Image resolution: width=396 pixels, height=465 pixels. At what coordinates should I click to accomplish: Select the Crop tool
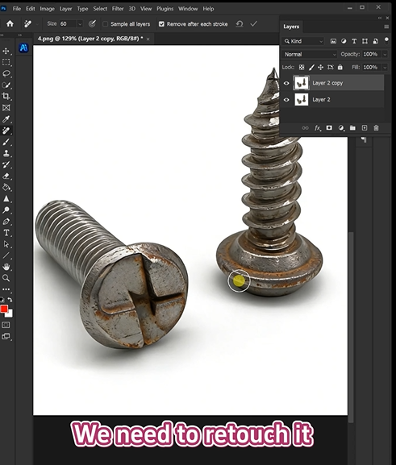6,96
